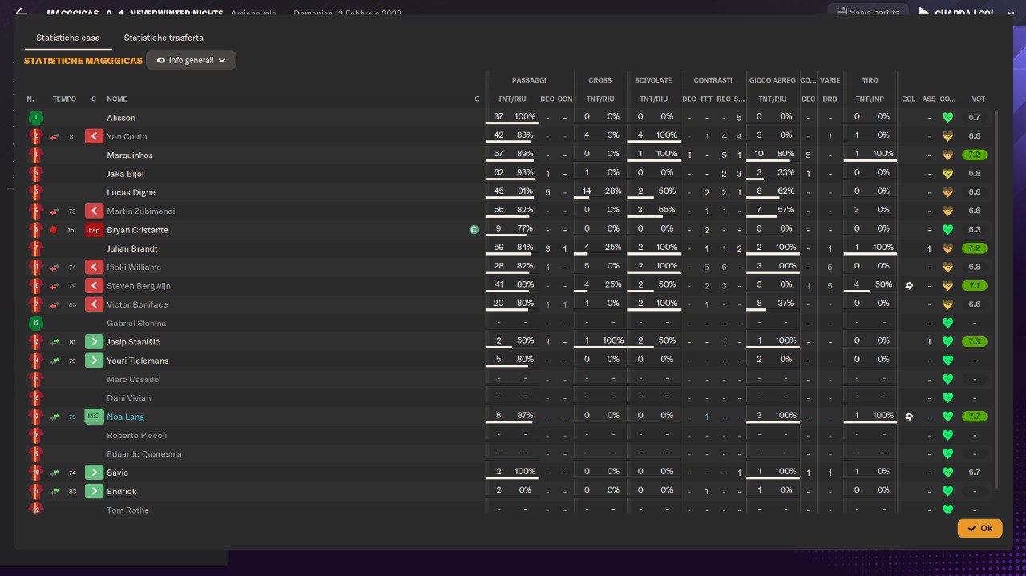Click the red card icon in Bryan Cristante's row
Image resolution: width=1026 pixels, height=576 pixels.
tap(54, 230)
